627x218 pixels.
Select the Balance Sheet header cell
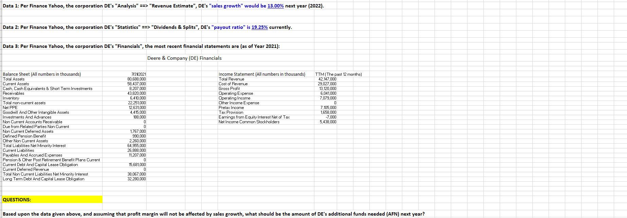[x=42, y=74]
